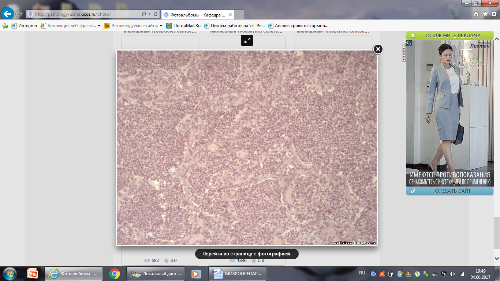Go back with the browser back arrow
Image resolution: width=500 pixels, height=281 pixels.
click(x=7, y=14)
